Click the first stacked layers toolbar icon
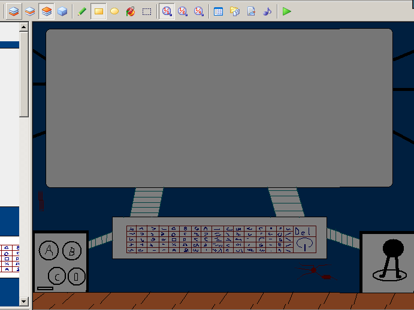This screenshot has height=310, width=414. pyautogui.click(x=14, y=11)
